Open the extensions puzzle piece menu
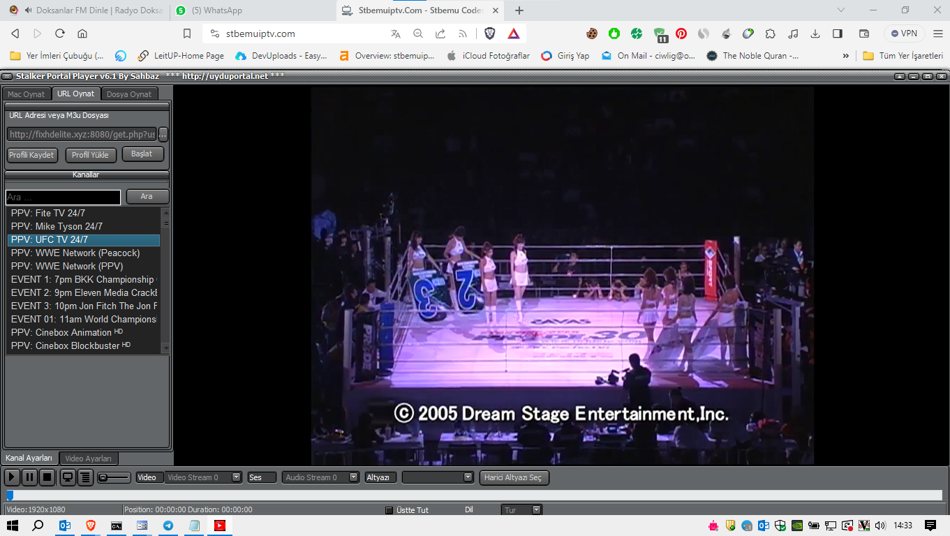The width and height of the screenshot is (950, 536). click(x=771, y=33)
